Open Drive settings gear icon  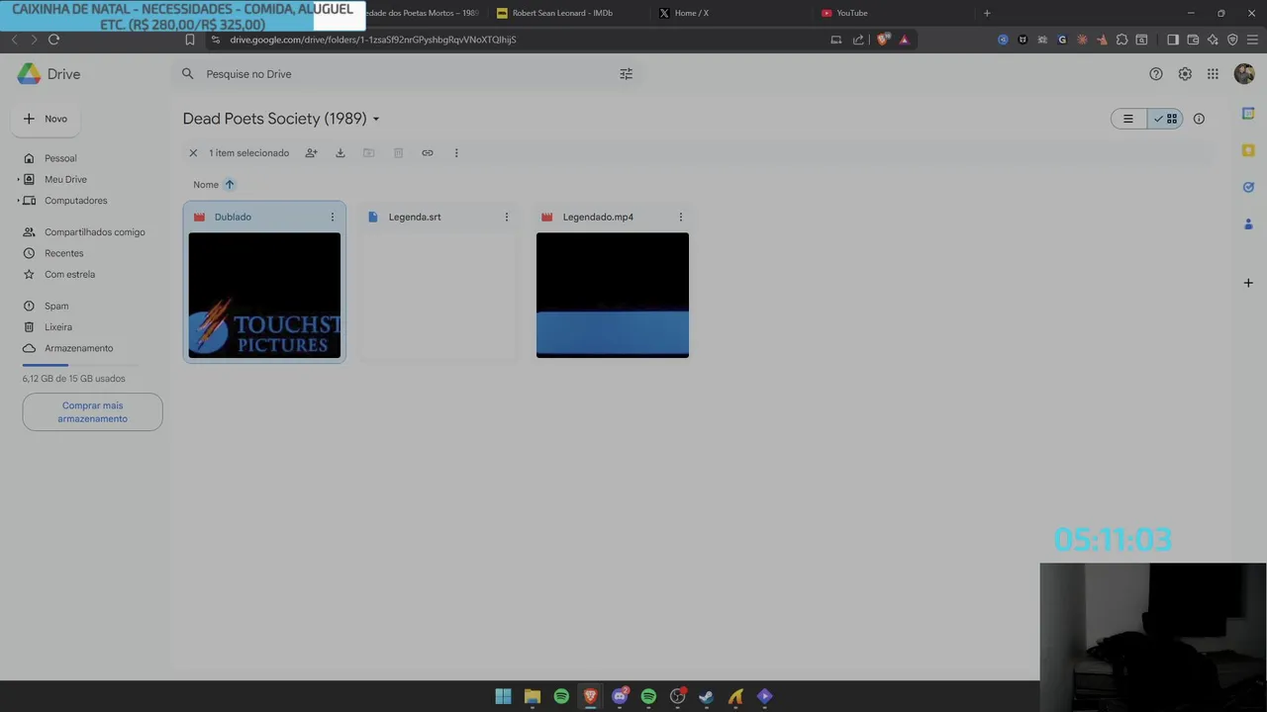1185,74
